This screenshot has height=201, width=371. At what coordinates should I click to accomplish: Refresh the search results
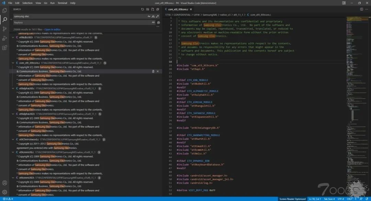(143, 9)
